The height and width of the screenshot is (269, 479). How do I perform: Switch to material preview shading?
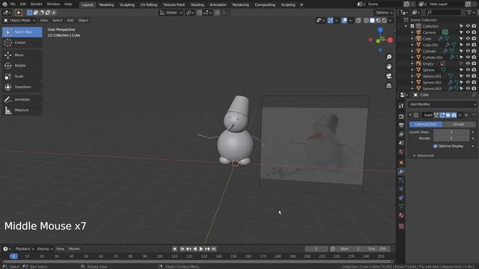[x=378, y=20]
